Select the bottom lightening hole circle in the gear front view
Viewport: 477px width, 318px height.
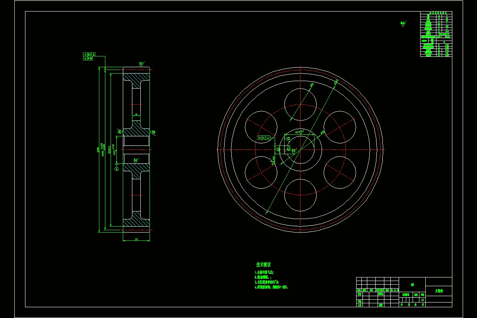pyautogui.click(x=301, y=195)
